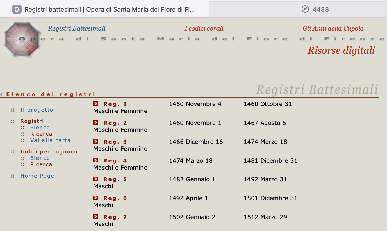This screenshot has height=231, width=387.
Task: Open the Vai alla carta link
Action: (x=50, y=140)
